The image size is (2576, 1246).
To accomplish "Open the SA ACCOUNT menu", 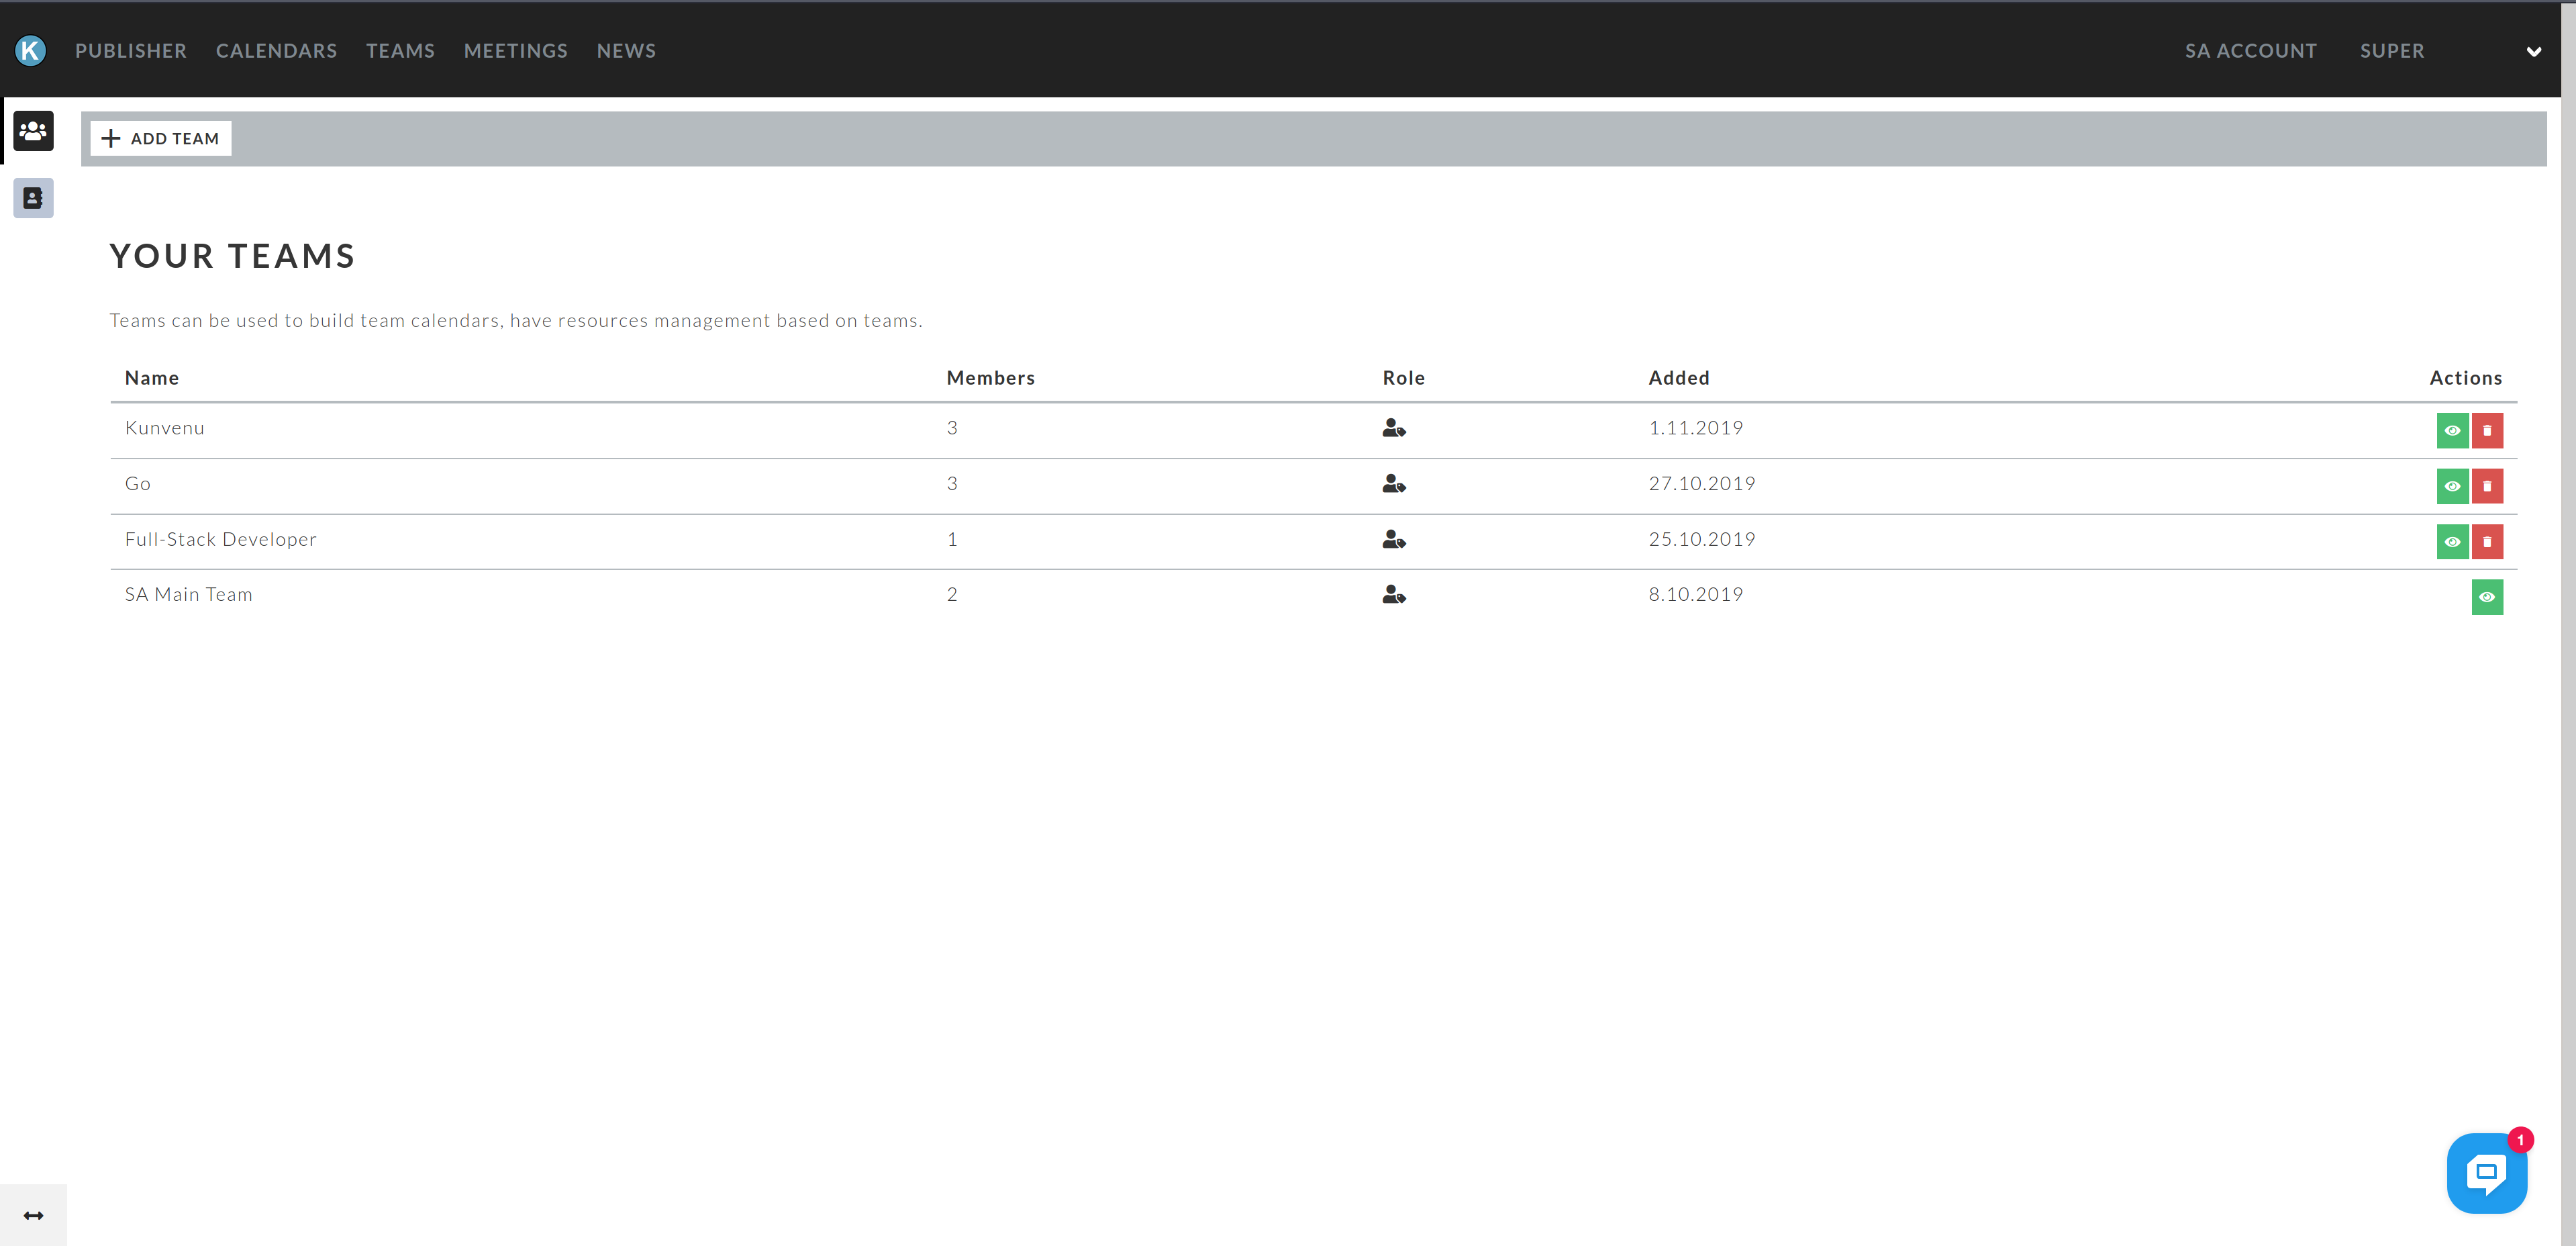I will (2250, 51).
